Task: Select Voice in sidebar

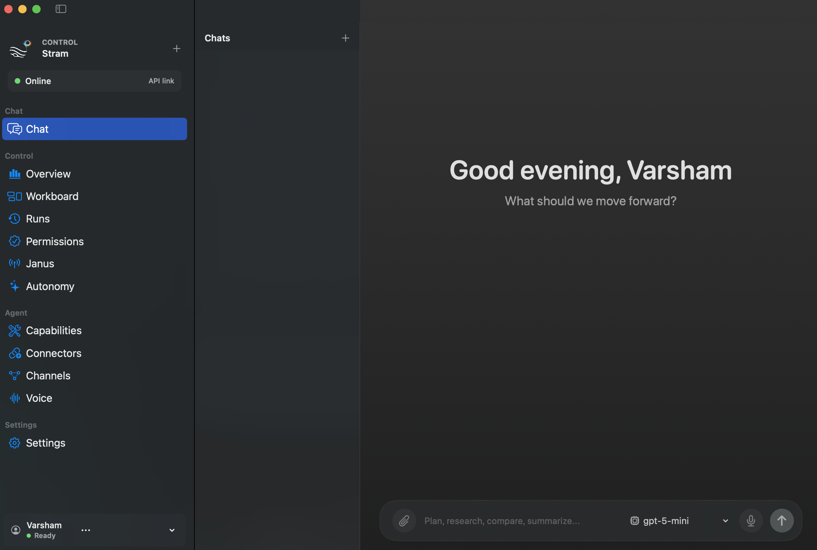Action: click(94, 398)
